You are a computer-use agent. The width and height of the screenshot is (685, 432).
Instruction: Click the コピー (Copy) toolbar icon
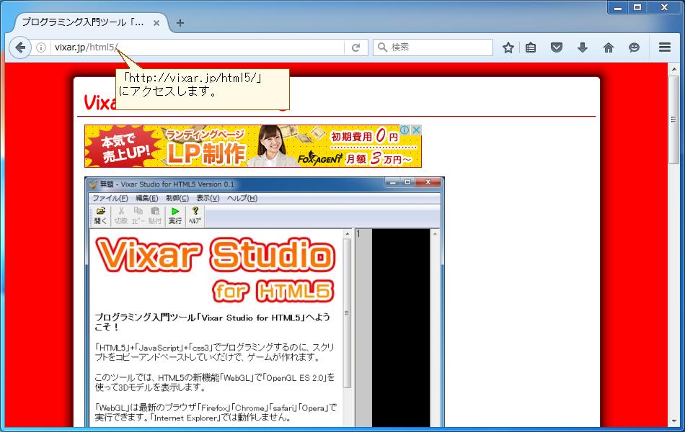[x=137, y=212]
